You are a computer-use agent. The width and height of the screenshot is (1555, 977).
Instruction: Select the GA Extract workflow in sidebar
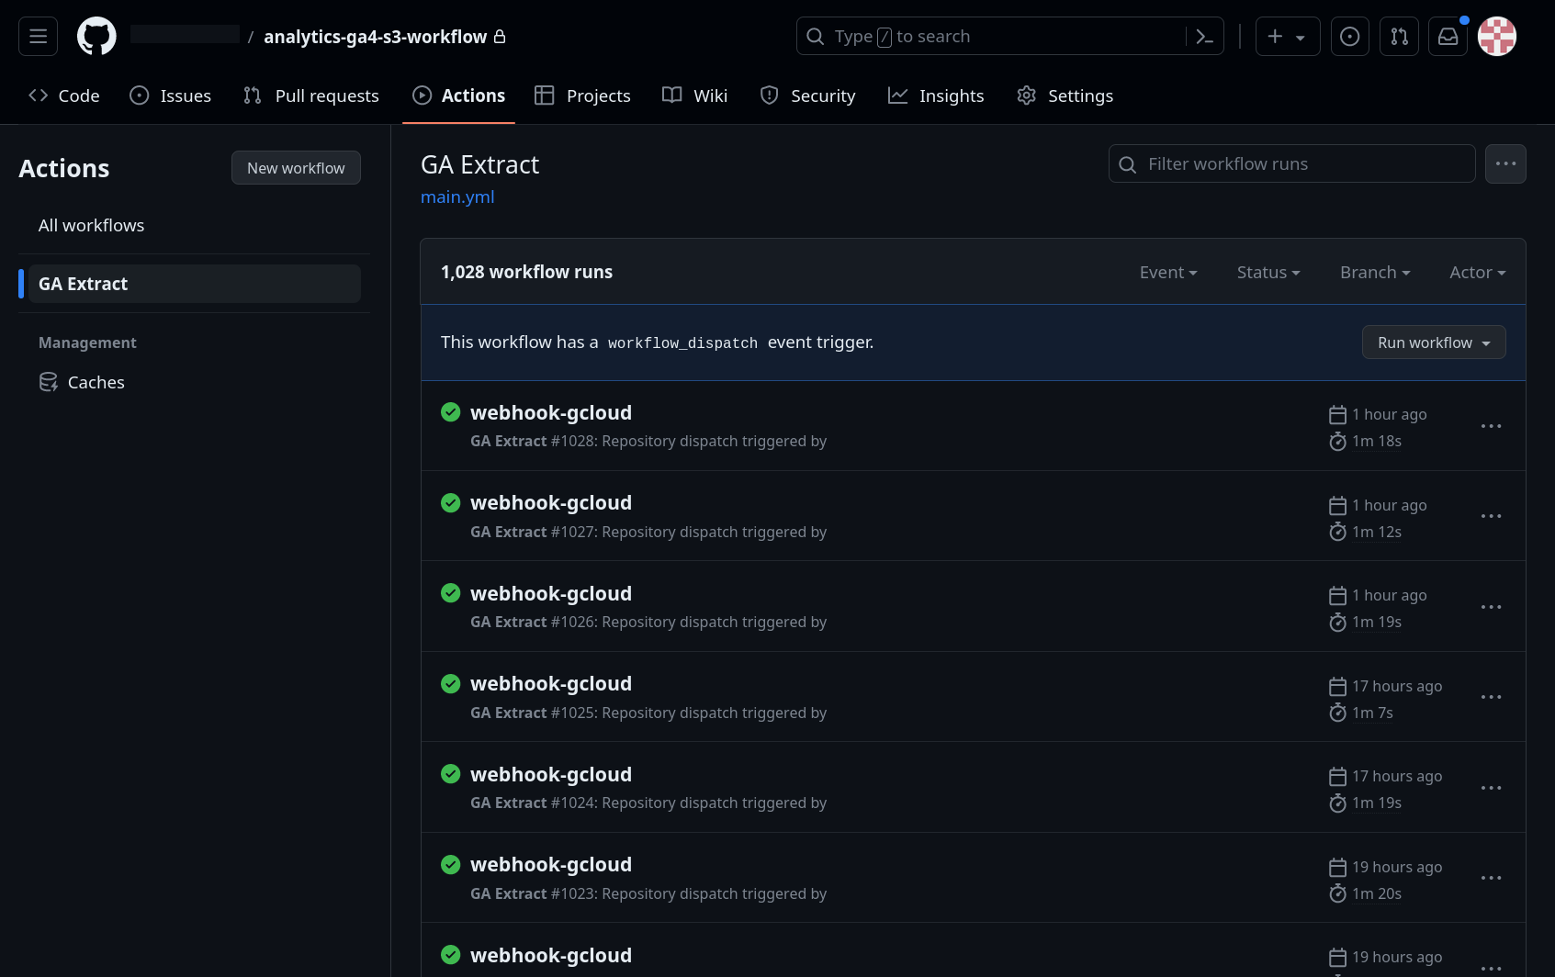pyautogui.click(x=195, y=284)
